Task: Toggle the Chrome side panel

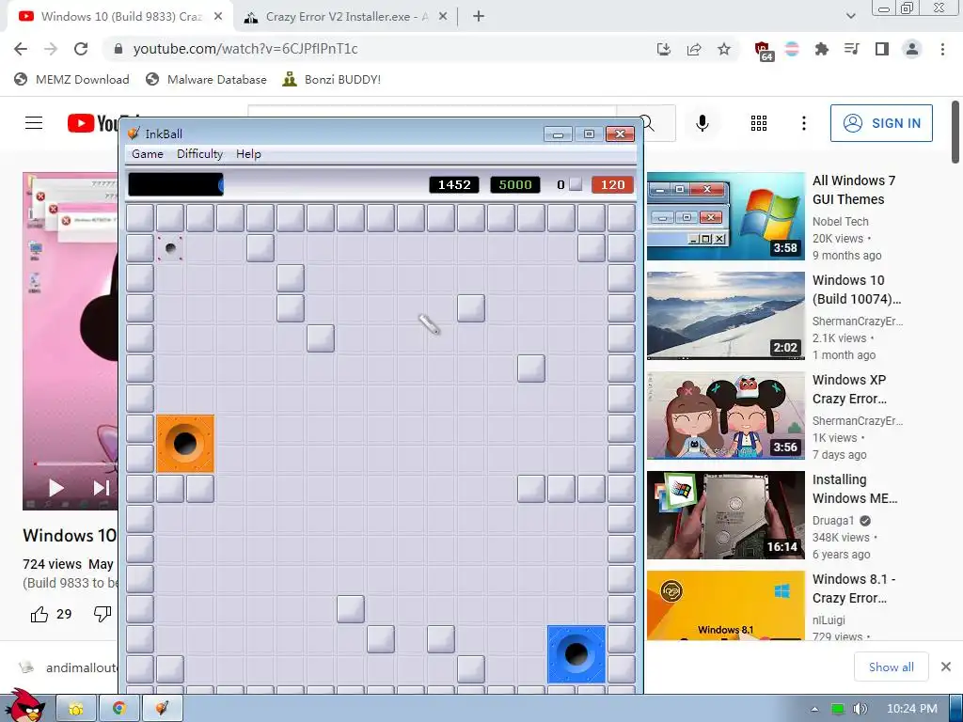Action: [881, 49]
